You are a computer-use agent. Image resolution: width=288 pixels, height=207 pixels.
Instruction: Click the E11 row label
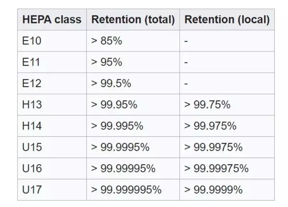coord(31,62)
